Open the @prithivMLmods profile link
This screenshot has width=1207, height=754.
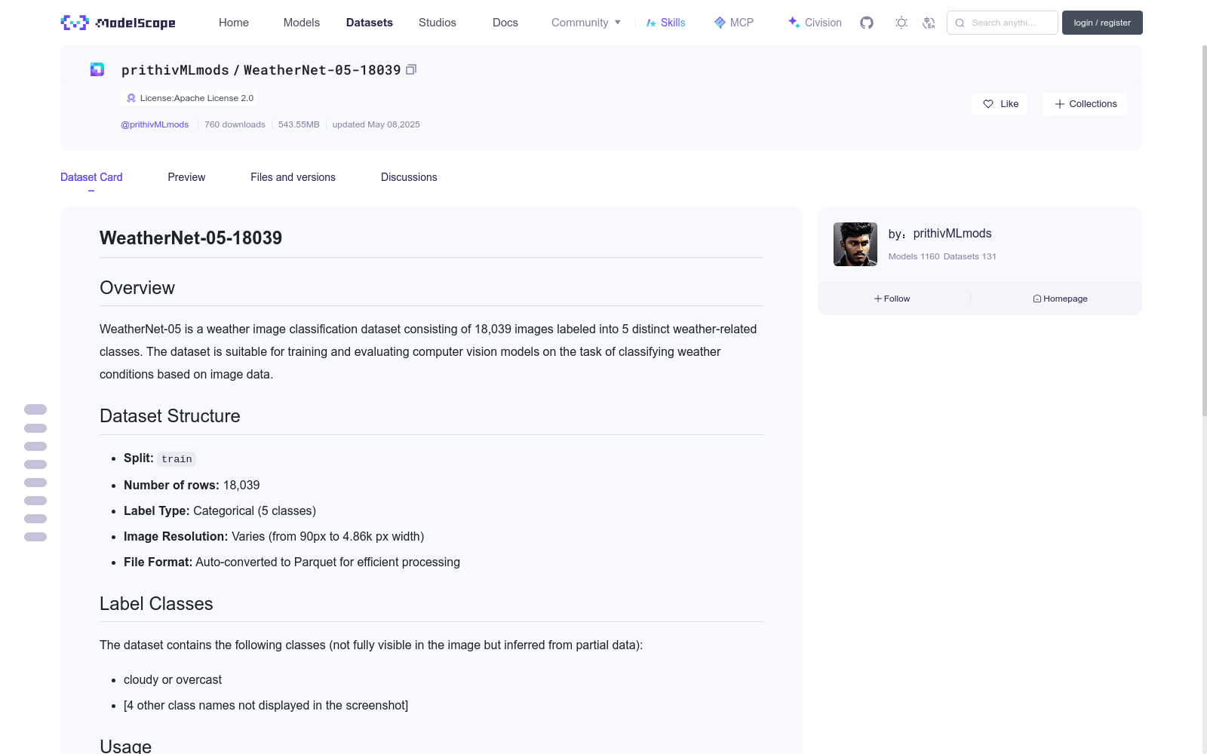pos(155,124)
